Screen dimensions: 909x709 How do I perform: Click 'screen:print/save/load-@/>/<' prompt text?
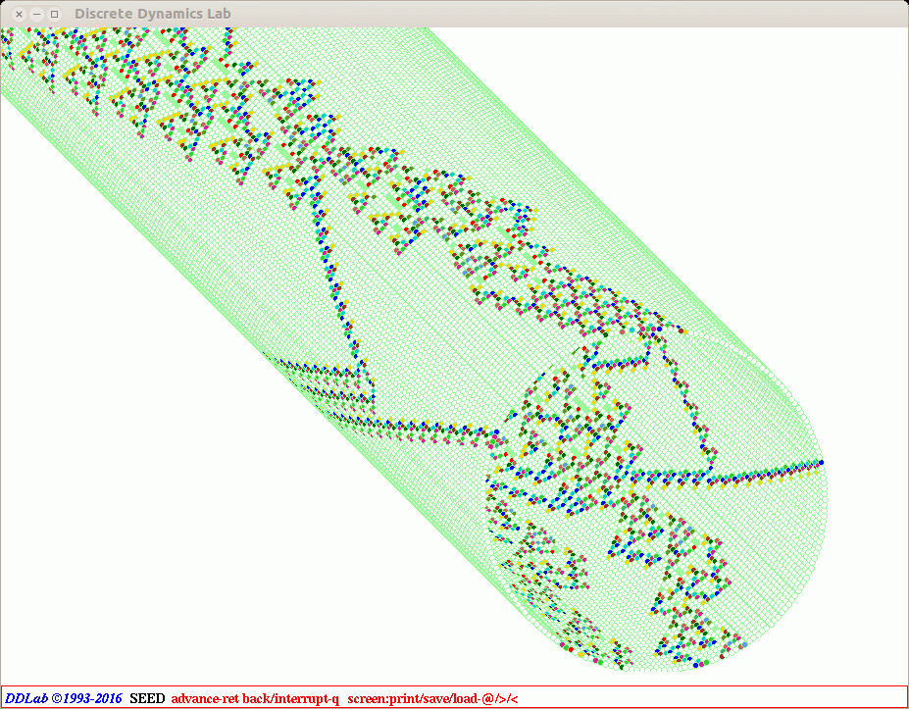click(x=432, y=698)
